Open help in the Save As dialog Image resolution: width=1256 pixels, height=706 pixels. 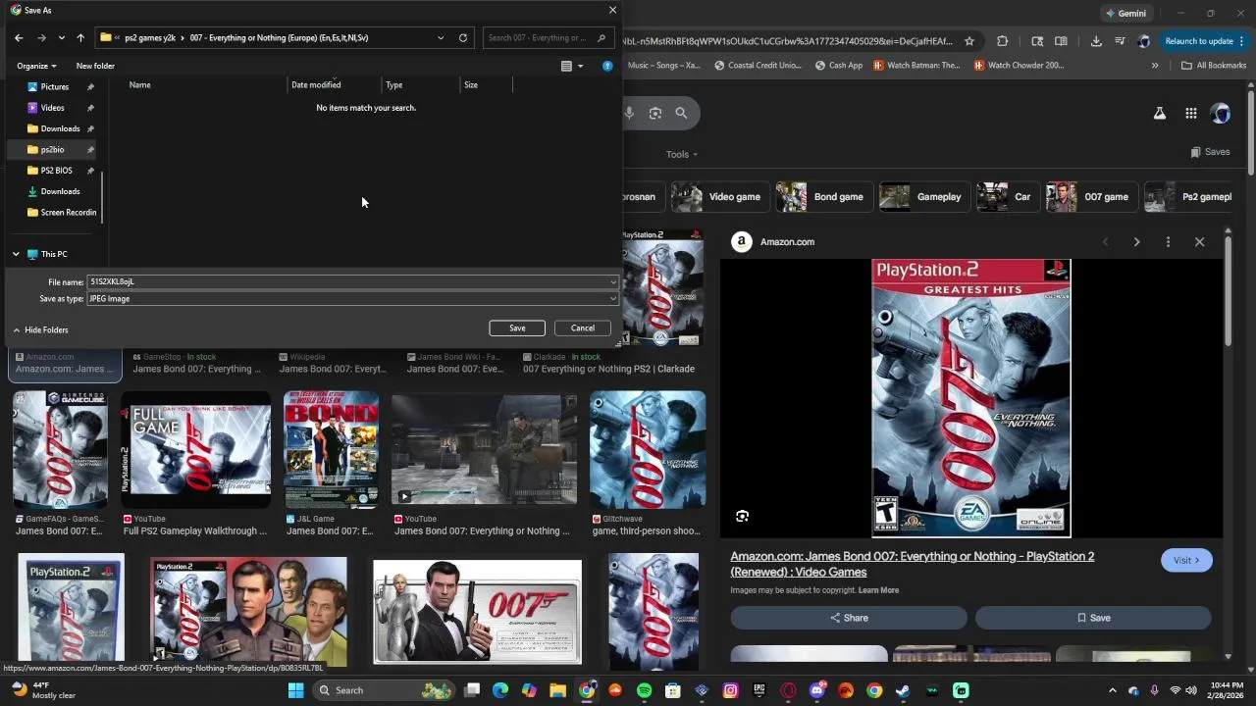[x=607, y=66]
